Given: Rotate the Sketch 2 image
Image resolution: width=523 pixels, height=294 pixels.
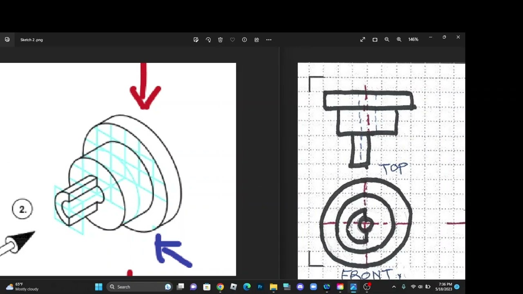Looking at the screenshot, I should click(x=208, y=40).
